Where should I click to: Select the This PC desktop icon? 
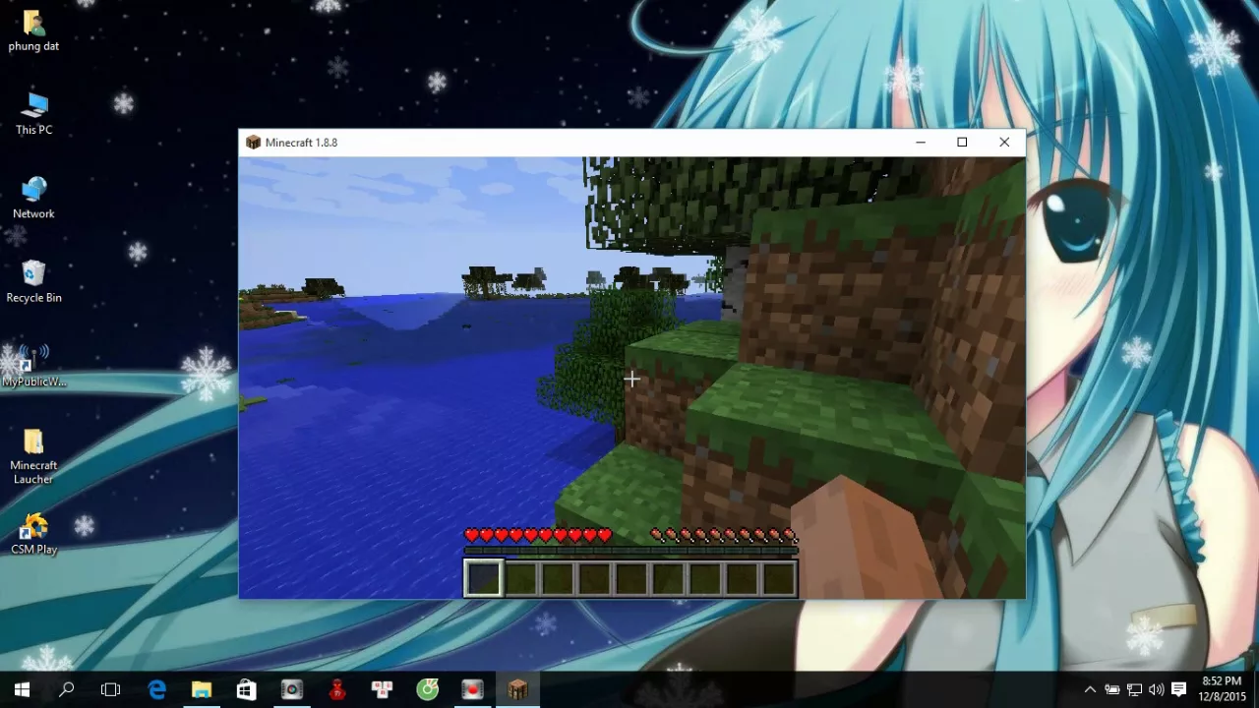pos(33,113)
